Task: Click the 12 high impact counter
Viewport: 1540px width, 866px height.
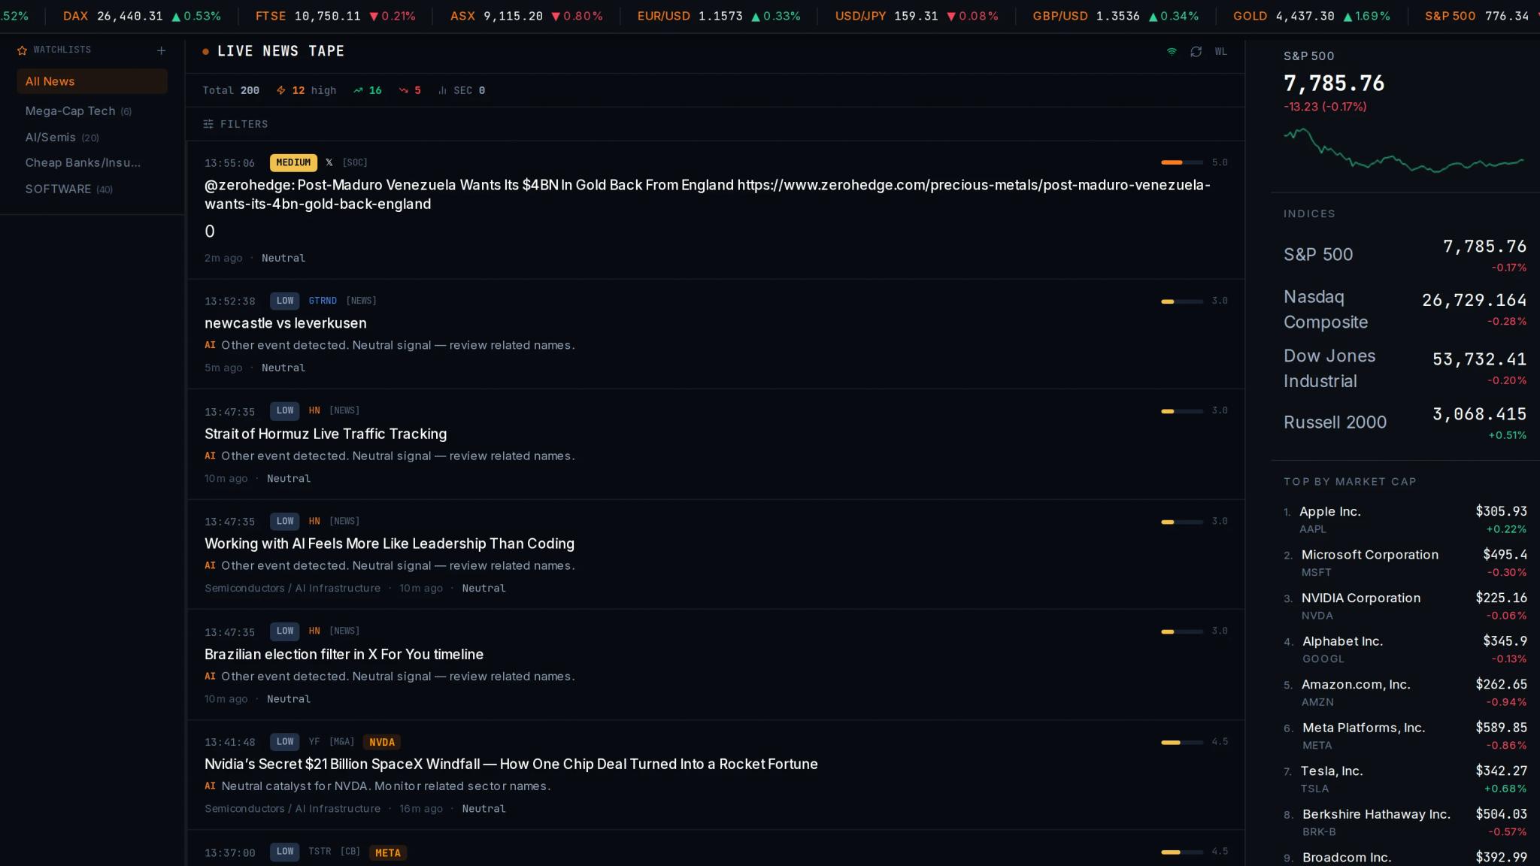Action: pyautogui.click(x=306, y=90)
